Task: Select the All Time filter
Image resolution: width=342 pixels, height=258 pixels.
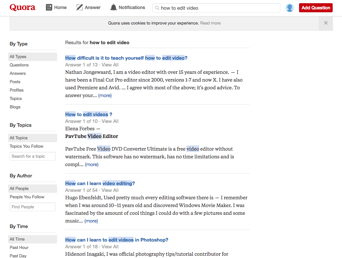Action: pyautogui.click(x=33, y=239)
